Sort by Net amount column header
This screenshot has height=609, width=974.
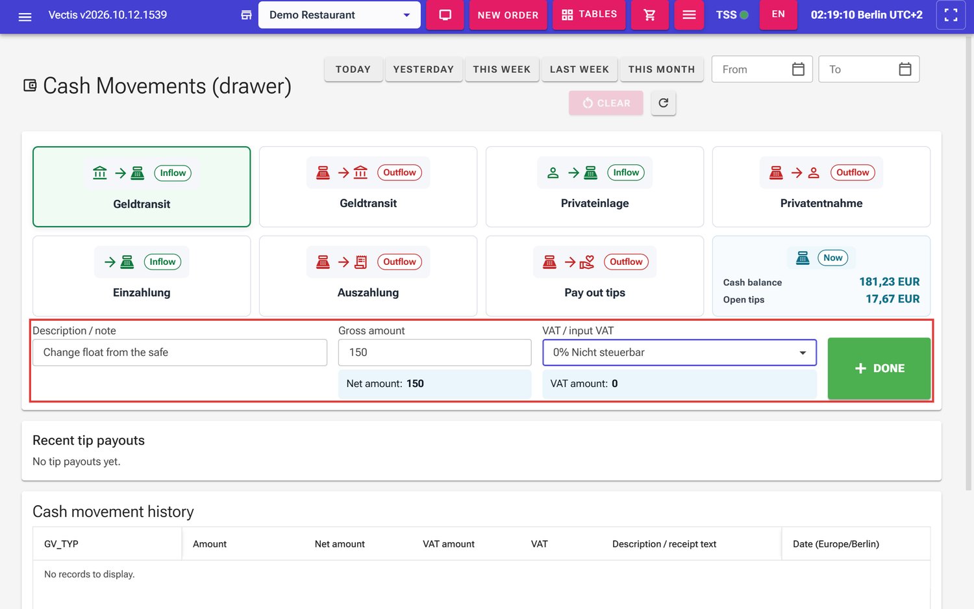[x=340, y=544]
